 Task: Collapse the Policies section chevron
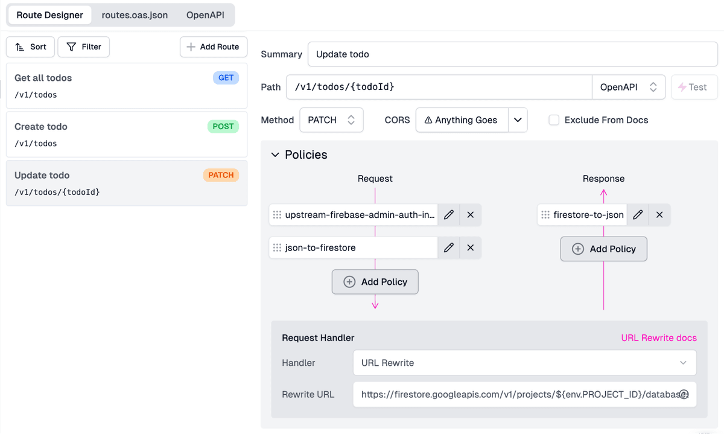(276, 155)
